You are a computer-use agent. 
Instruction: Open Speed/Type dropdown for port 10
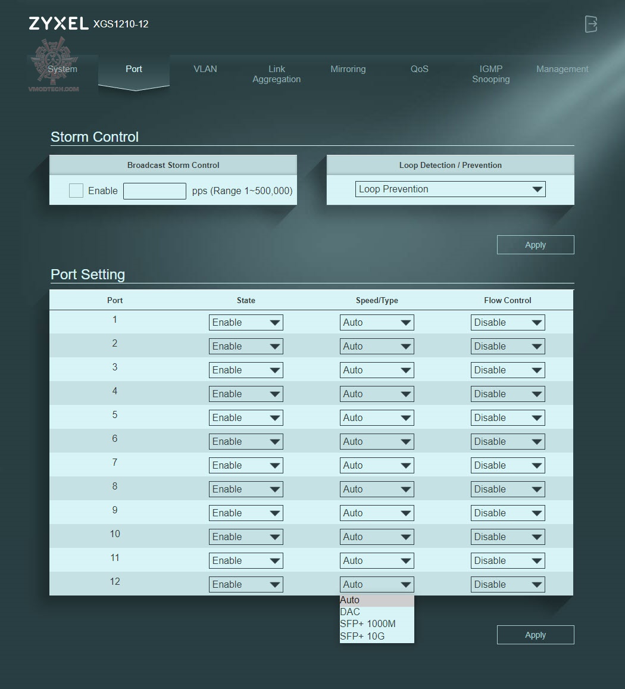tap(377, 537)
